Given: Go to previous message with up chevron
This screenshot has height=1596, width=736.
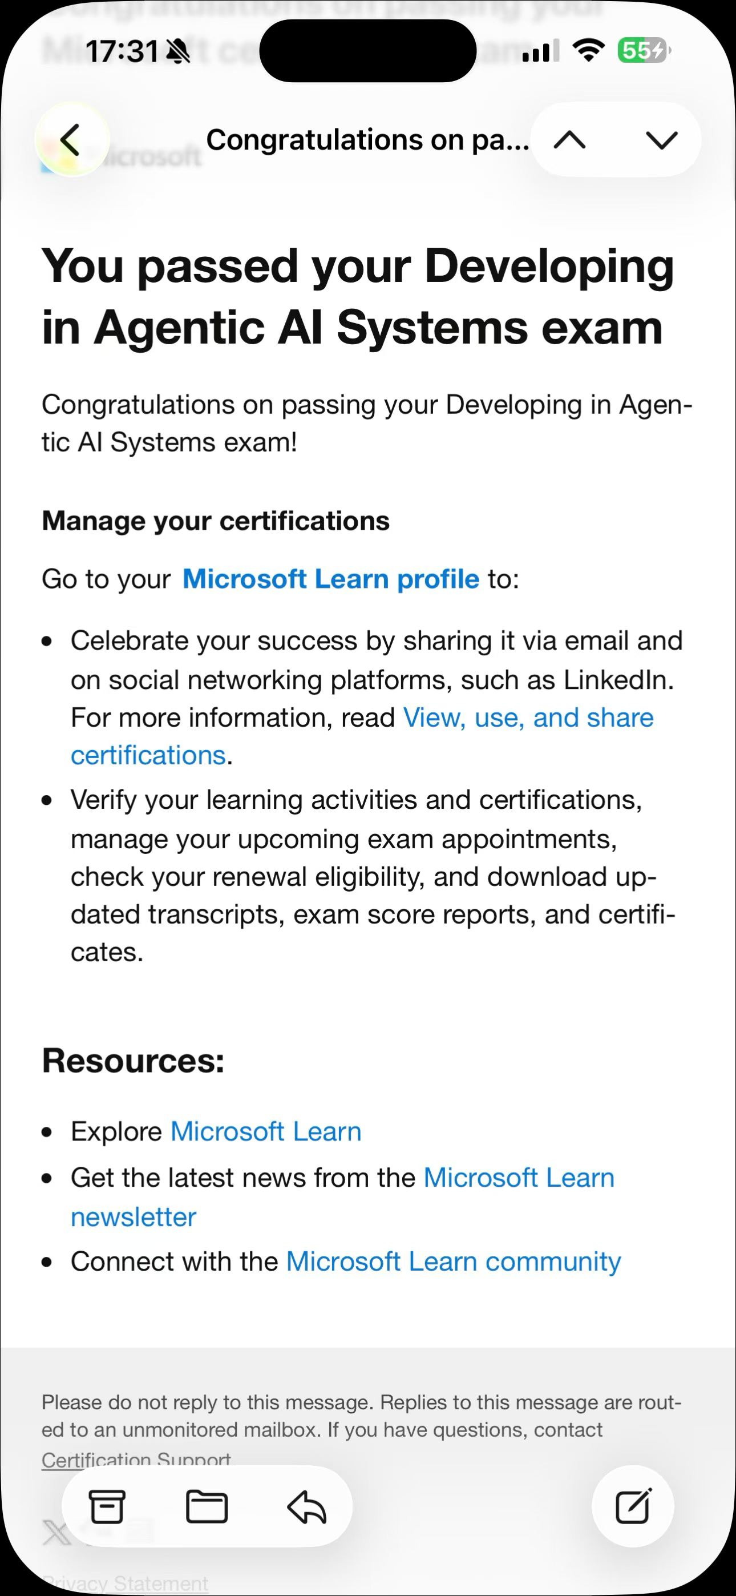Looking at the screenshot, I should pos(570,140).
